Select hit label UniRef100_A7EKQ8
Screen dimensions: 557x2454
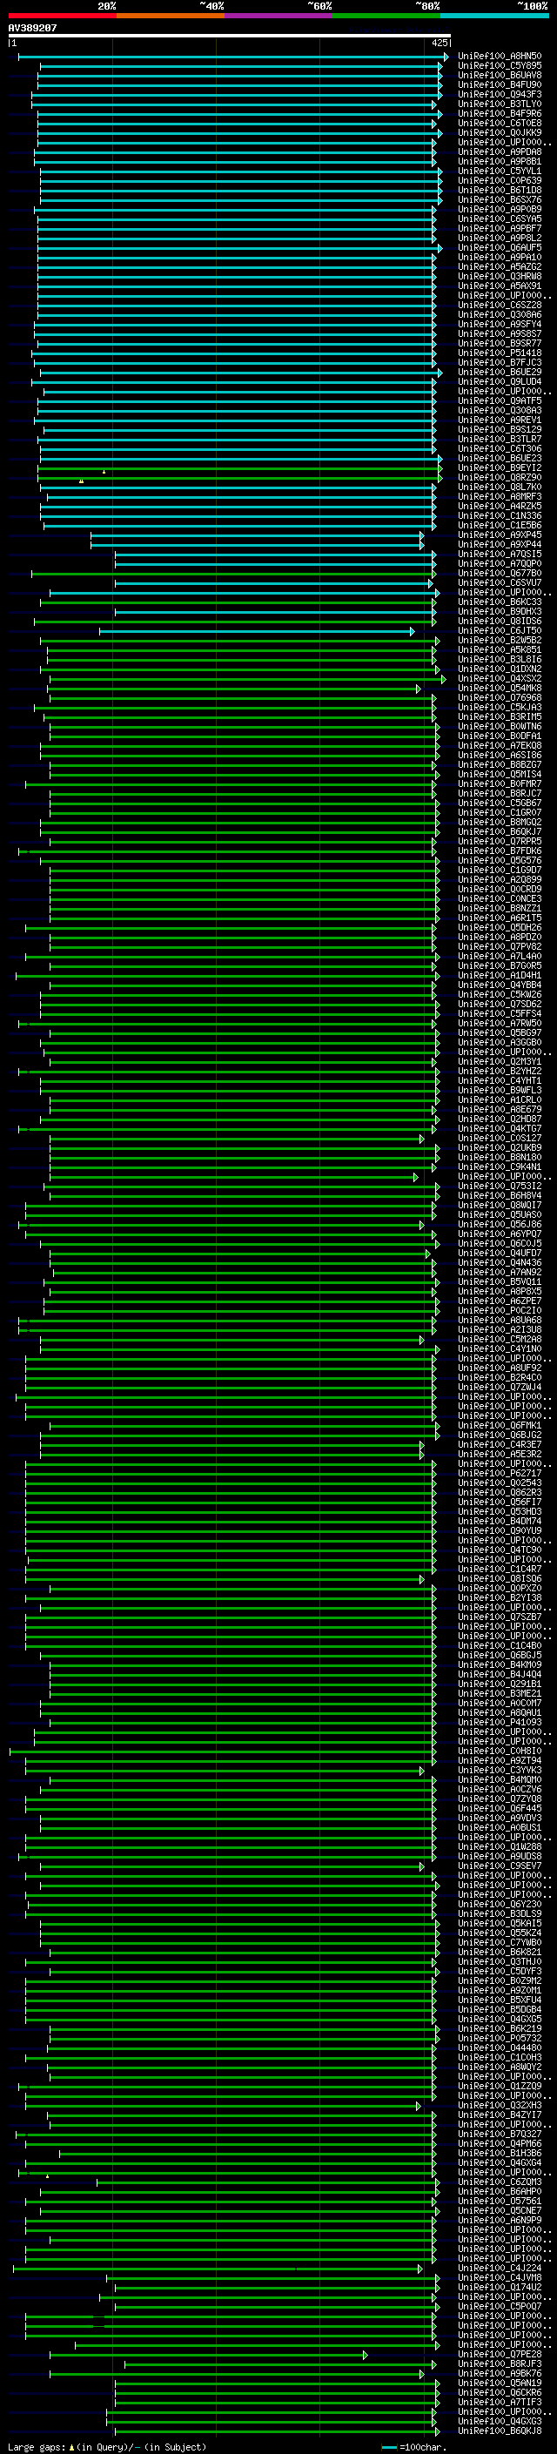point(499,746)
